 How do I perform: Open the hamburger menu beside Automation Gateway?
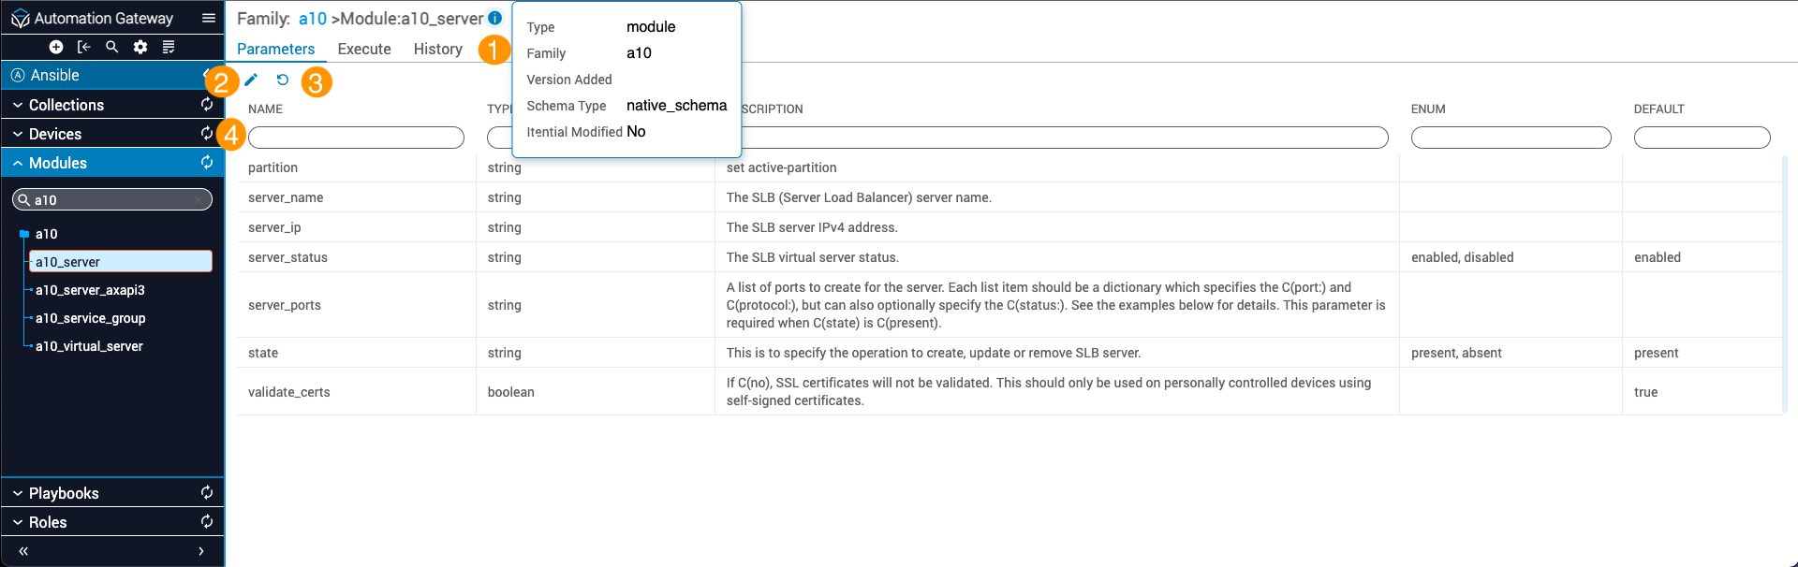coord(208,18)
